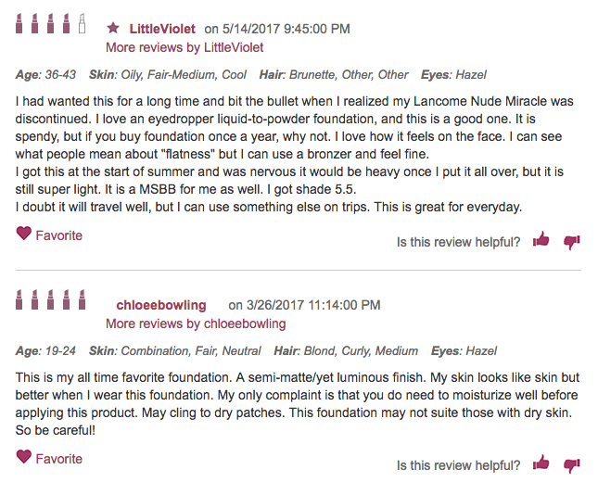Viewport: 598px width, 482px height.
Task: Click thumbs down on LittleViolet's review
Action: (571, 242)
